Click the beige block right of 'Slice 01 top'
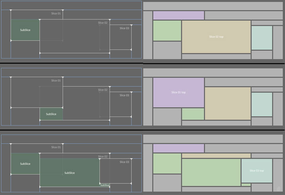Image resolution: width=285 pixels, height=195 pixels. tap(228, 103)
